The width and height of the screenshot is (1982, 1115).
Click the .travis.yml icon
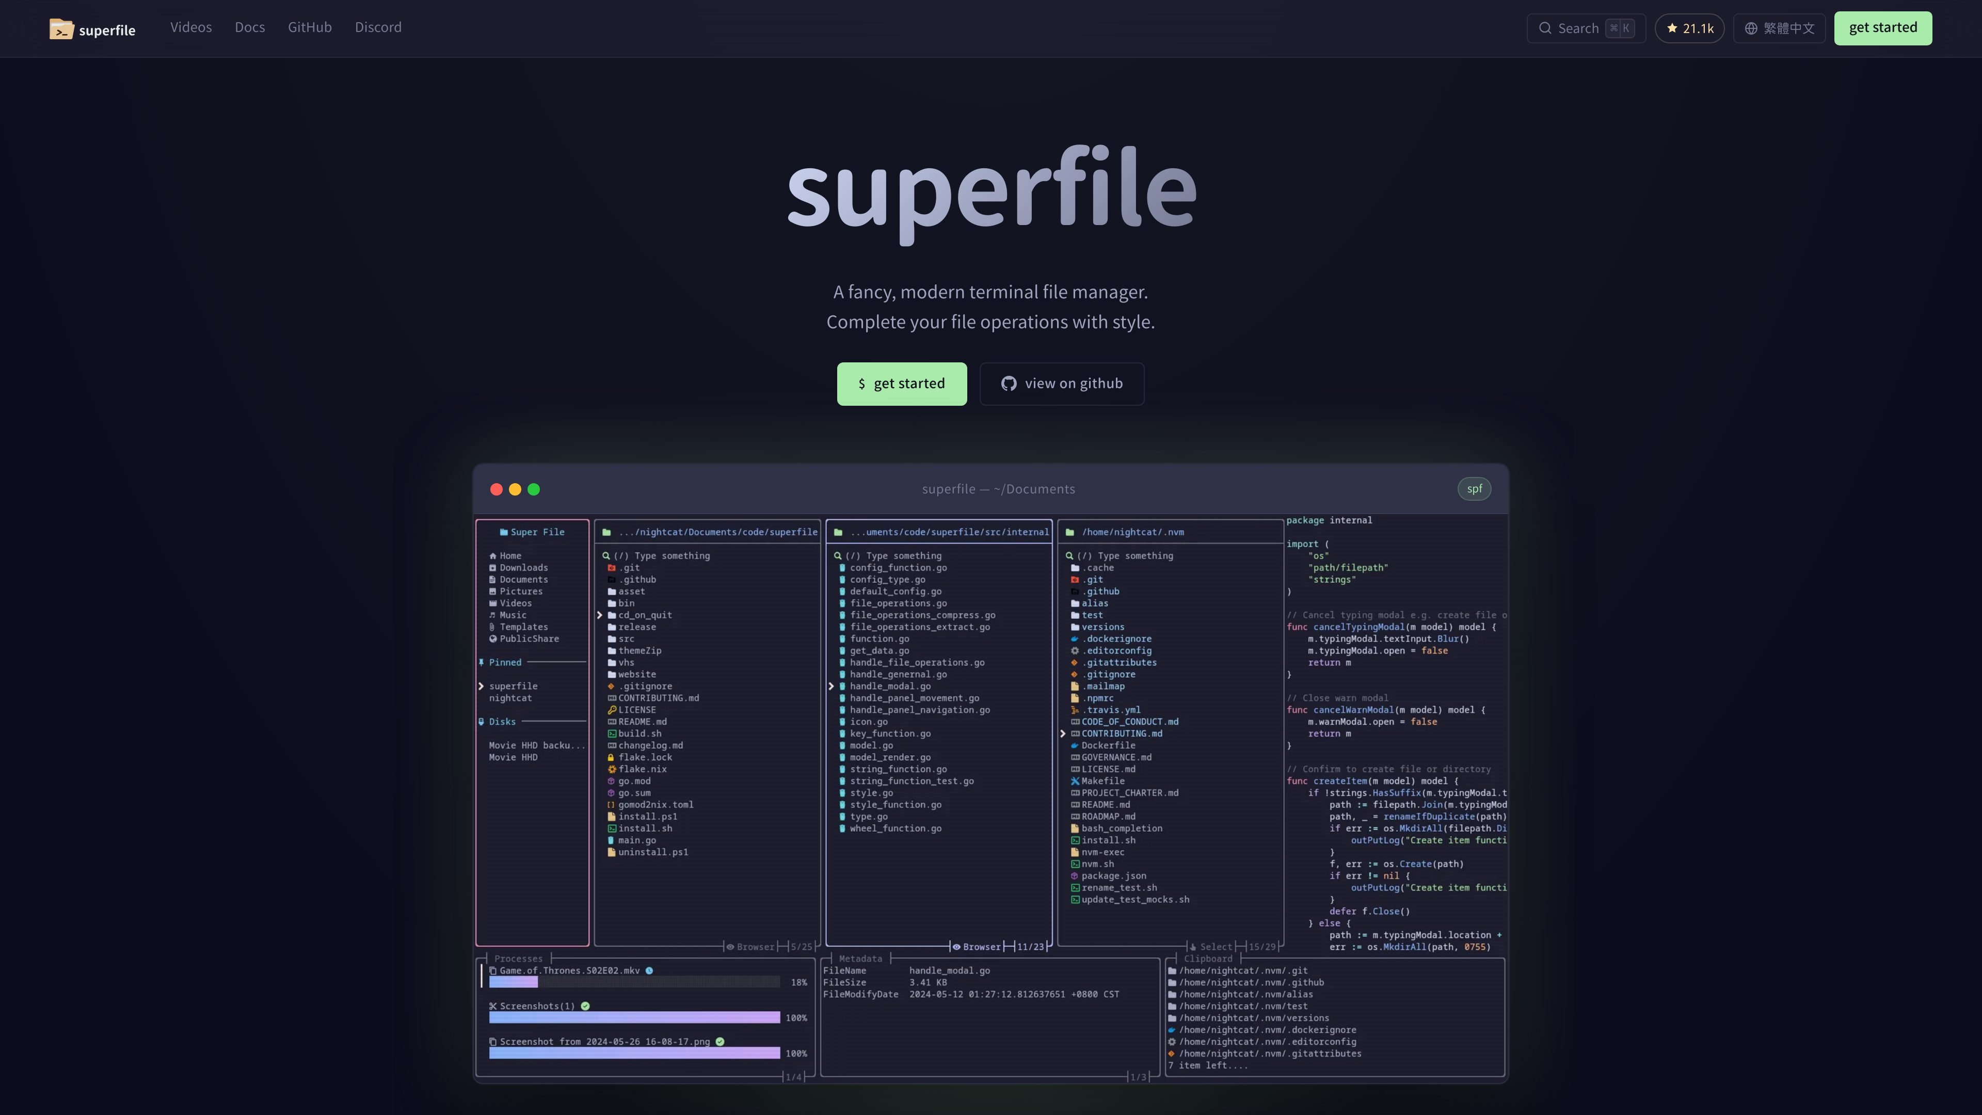tap(1075, 710)
